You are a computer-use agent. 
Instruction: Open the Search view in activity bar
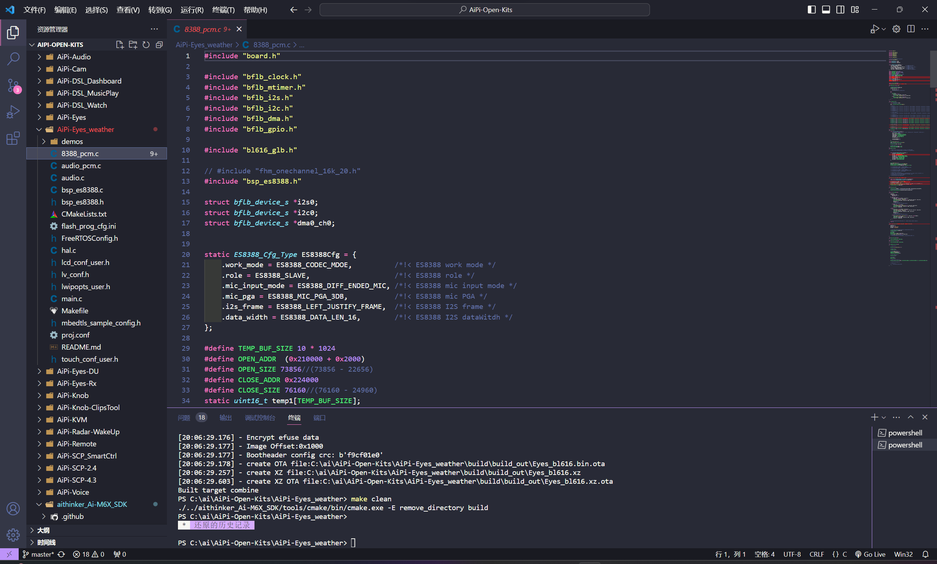13,59
